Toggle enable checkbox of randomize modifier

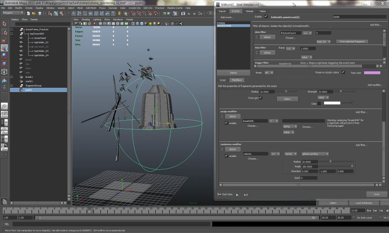click(226, 156)
